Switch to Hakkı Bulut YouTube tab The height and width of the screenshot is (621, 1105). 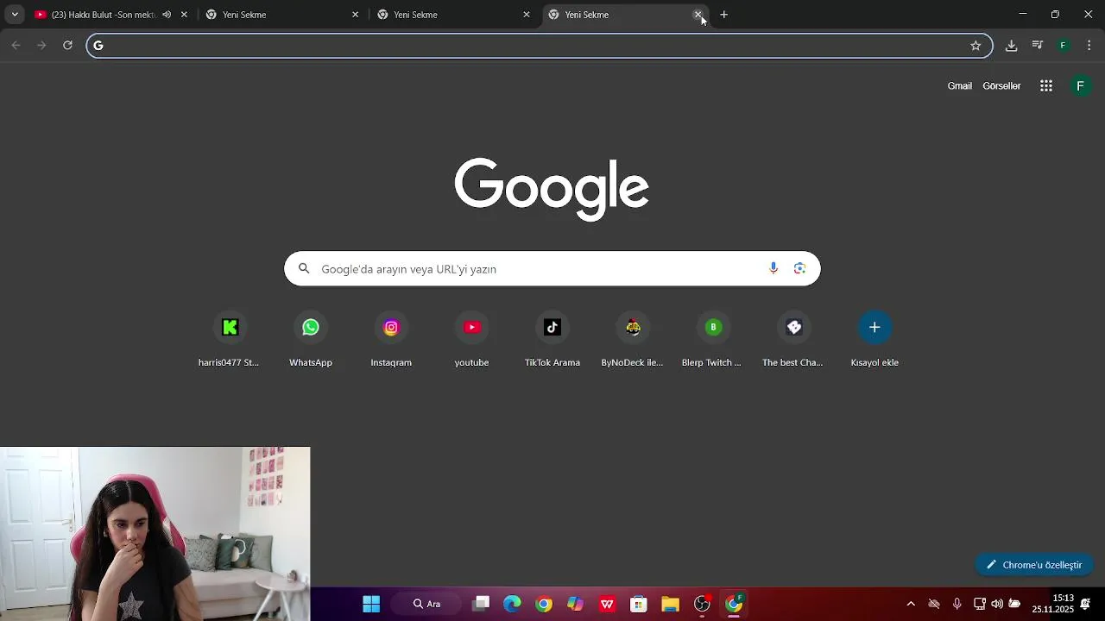tap(104, 15)
